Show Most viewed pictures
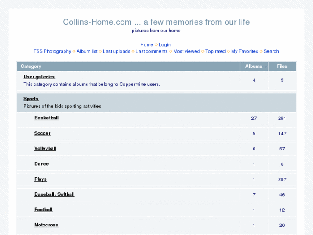 click(186, 51)
